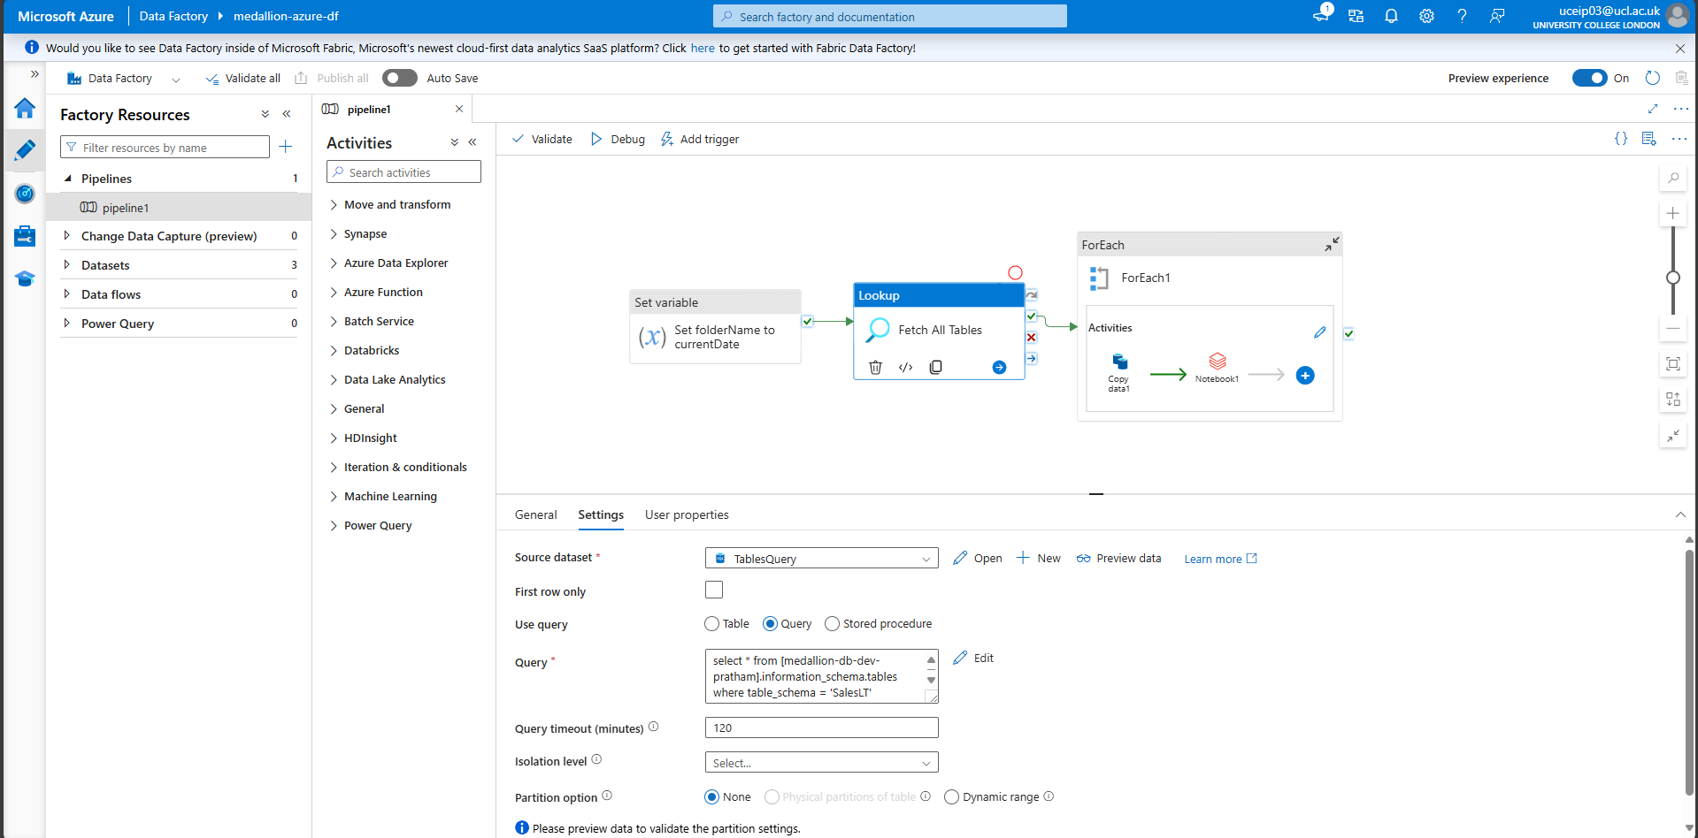This screenshot has width=1698, height=838.
Task: Open the portal settings gear
Action: [x=1426, y=16]
